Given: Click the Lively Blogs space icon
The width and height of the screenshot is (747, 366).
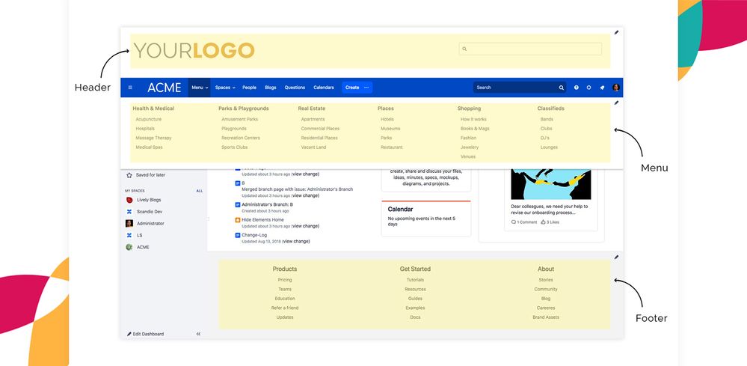Looking at the screenshot, I should point(129,200).
